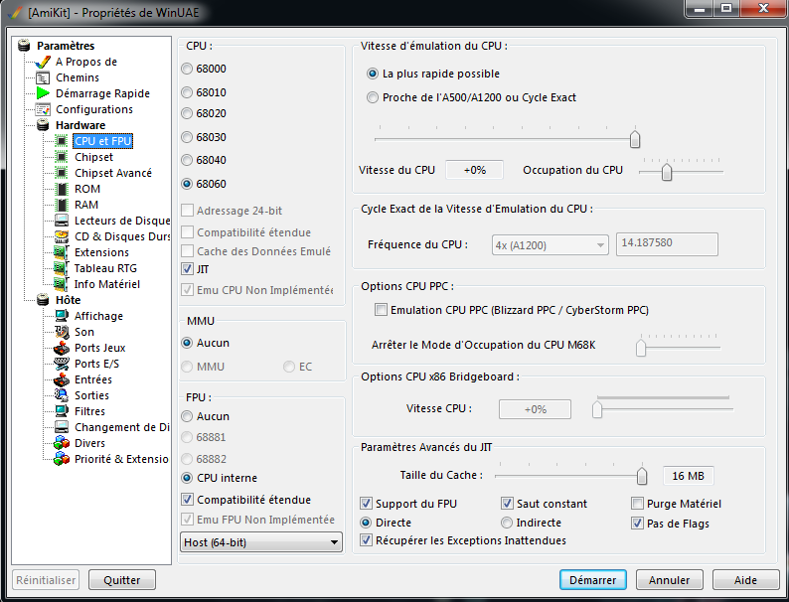Click the Hôte disk icon
Viewport: 789px width, 602px height.
(44, 300)
